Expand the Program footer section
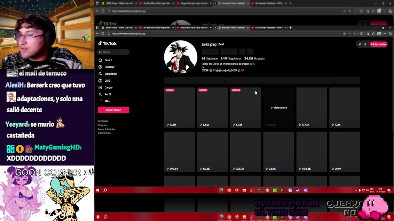The image size is (394, 221). (102, 125)
